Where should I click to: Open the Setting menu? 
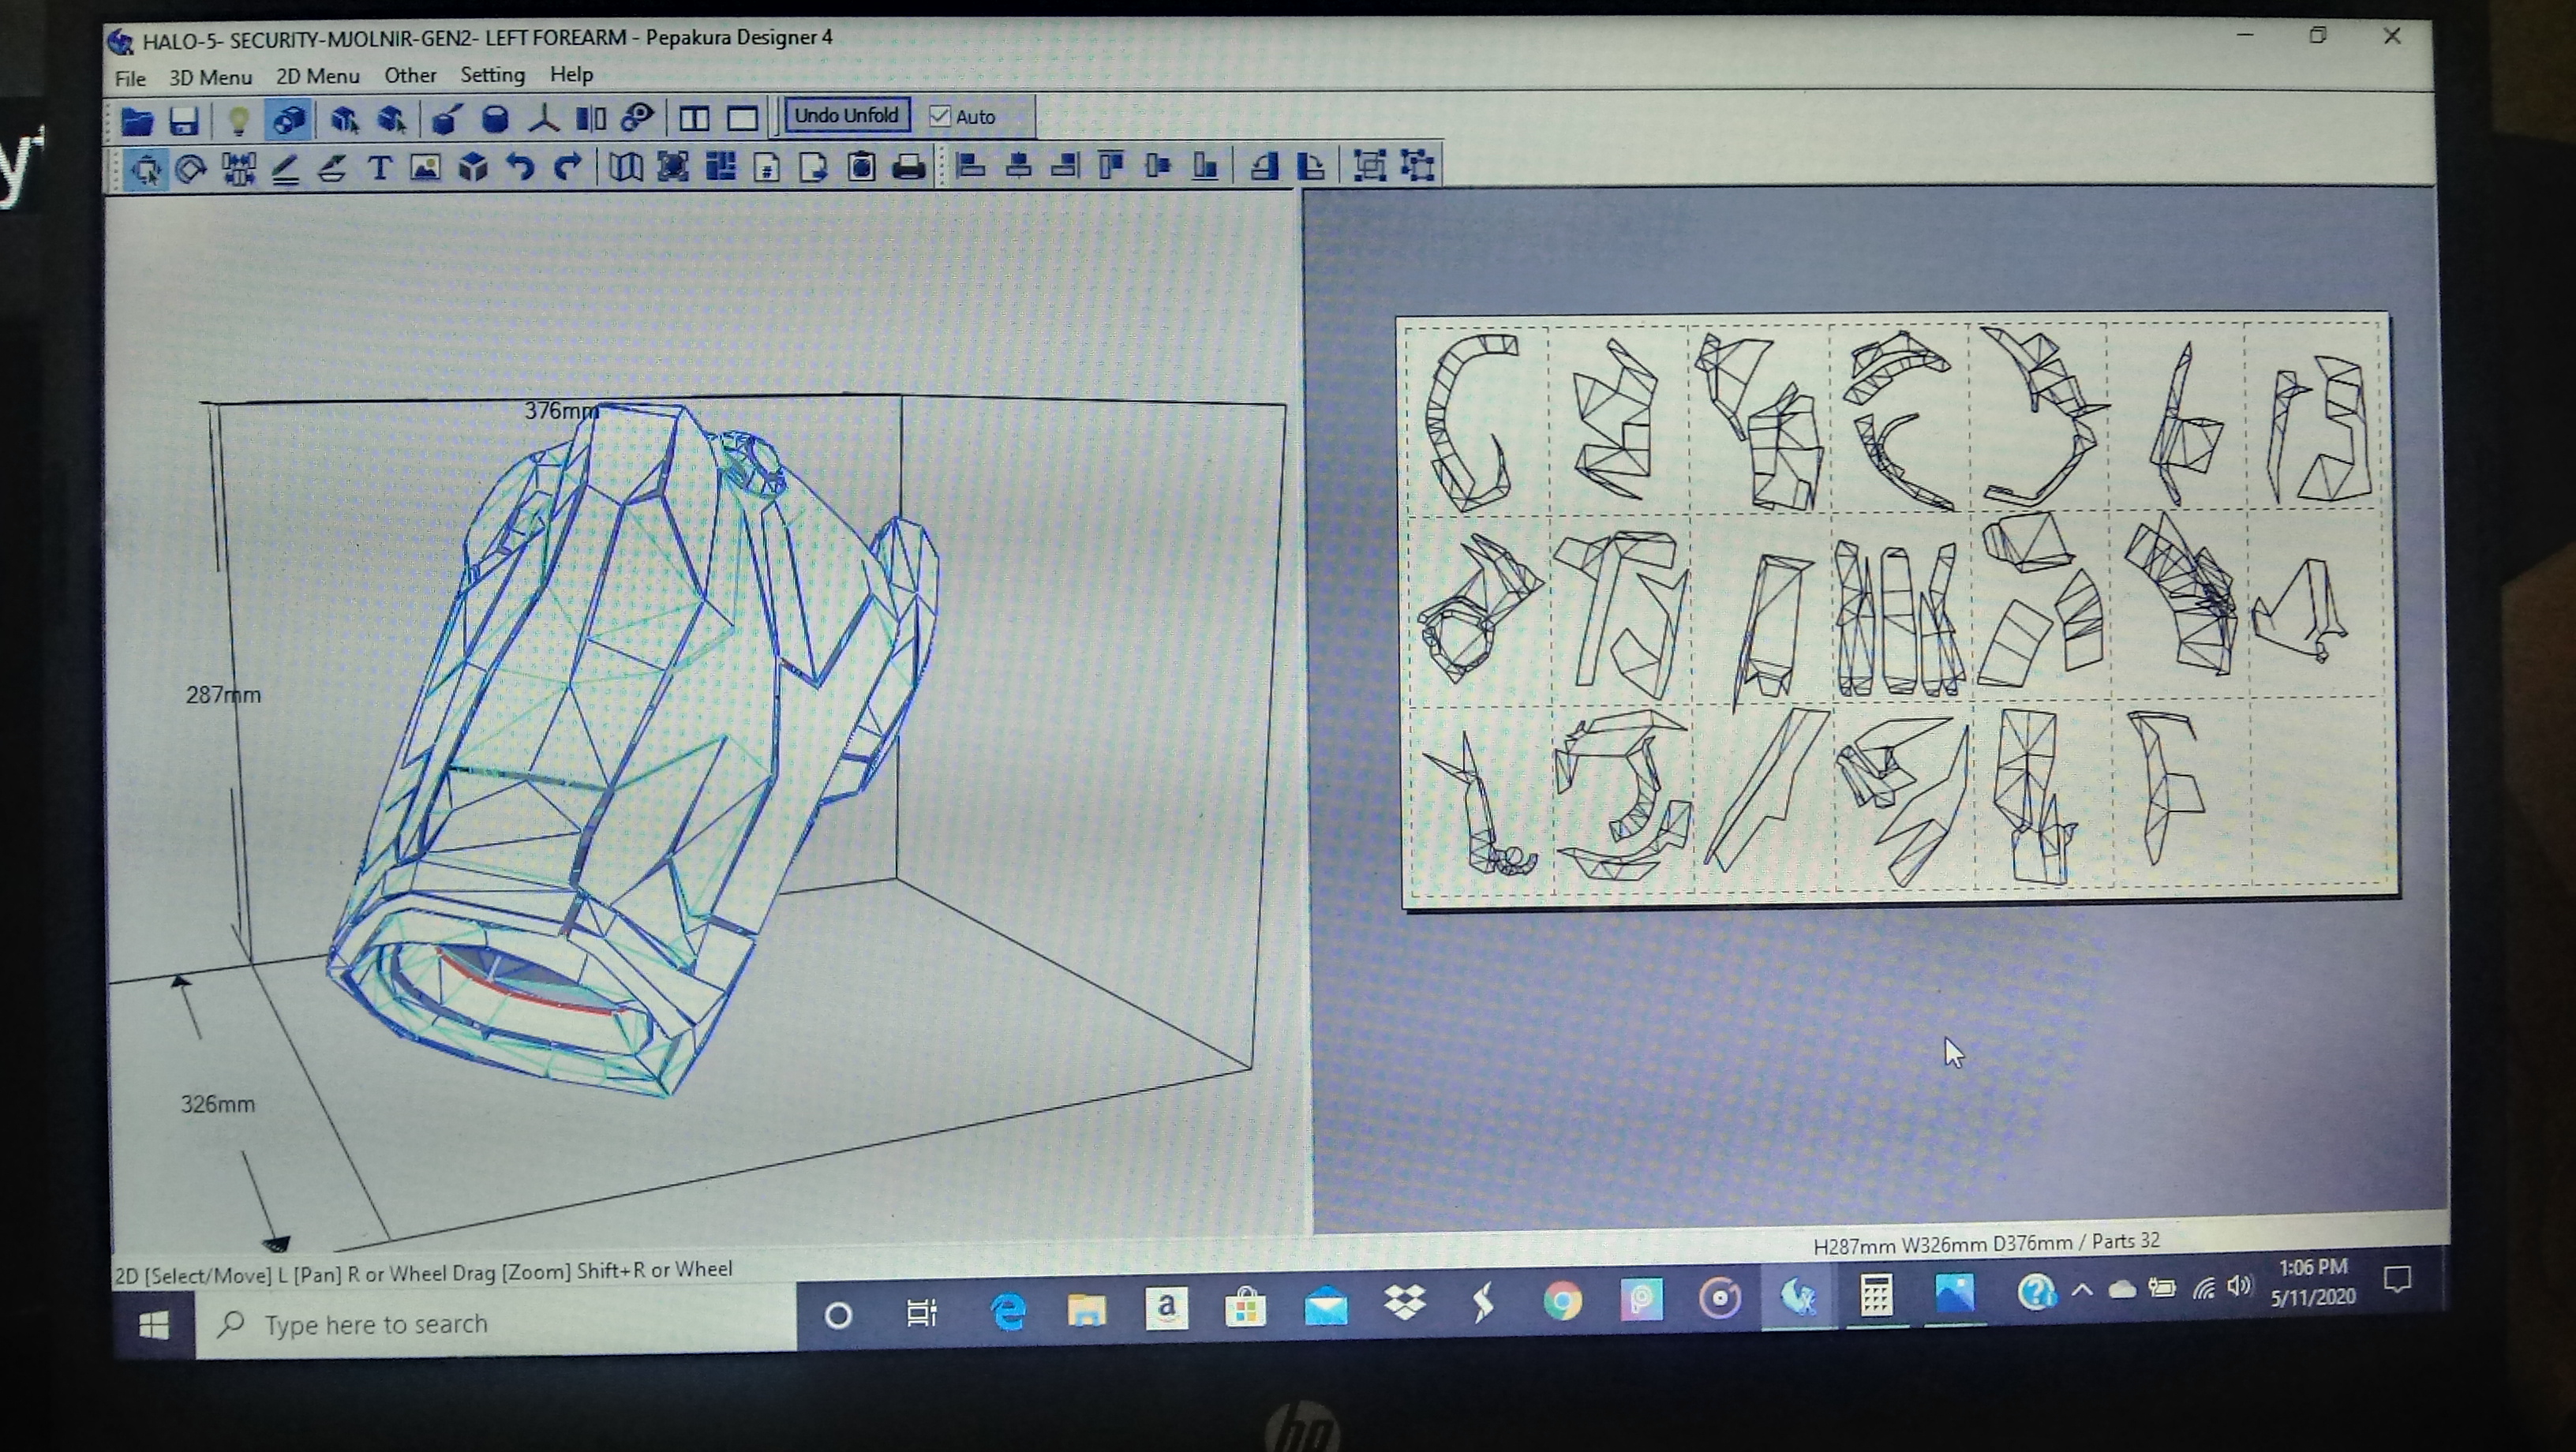pyautogui.click(x=492, y=75)
